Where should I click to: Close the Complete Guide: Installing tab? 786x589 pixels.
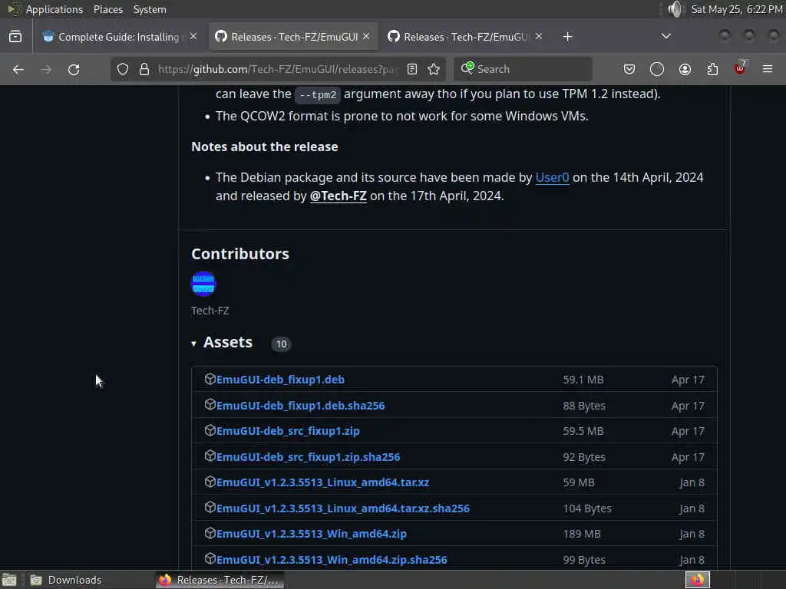point(193,36)
